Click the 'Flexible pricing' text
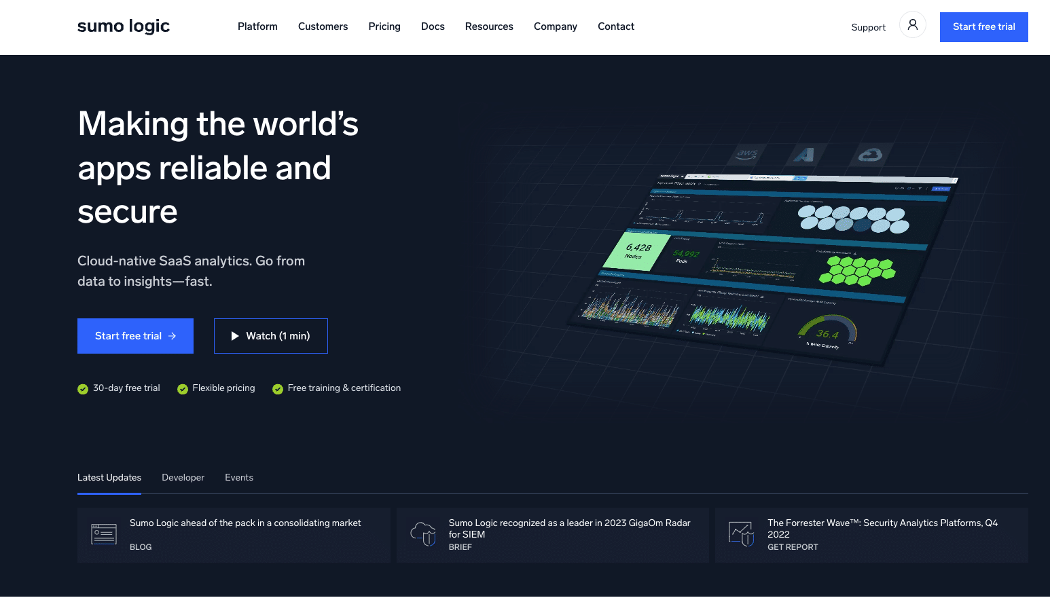Viewport: 1050px width, 598px height. click(x=223, y=388)
